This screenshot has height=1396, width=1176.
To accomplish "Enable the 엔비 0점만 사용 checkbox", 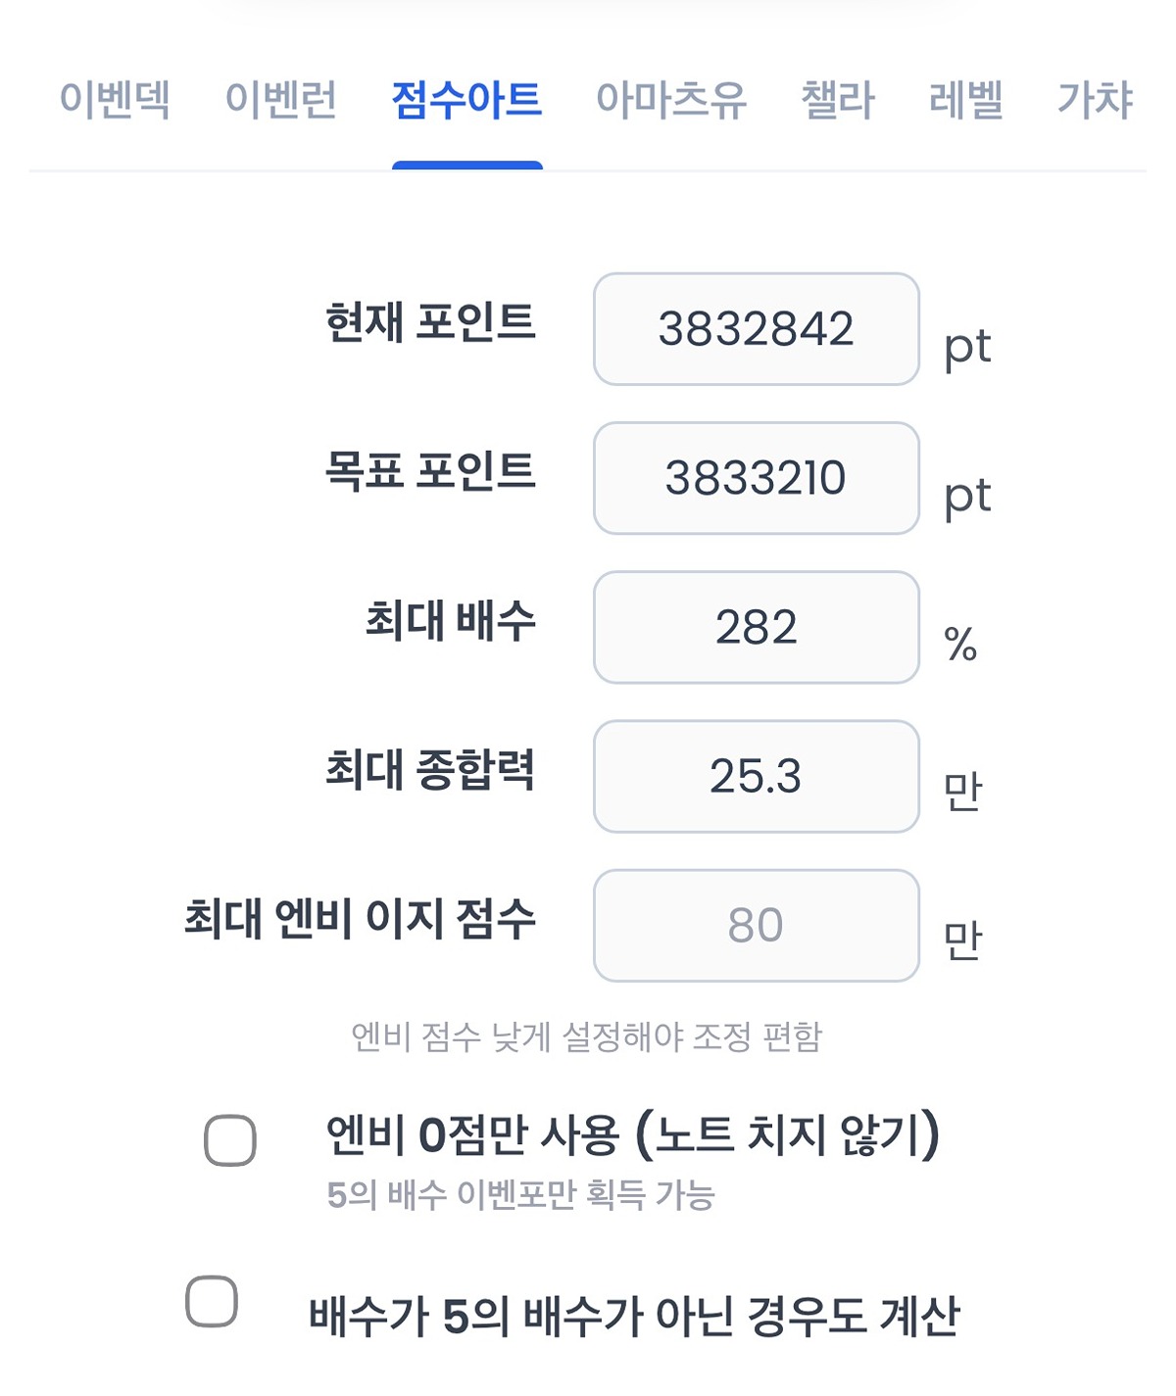I will 230,1140.
